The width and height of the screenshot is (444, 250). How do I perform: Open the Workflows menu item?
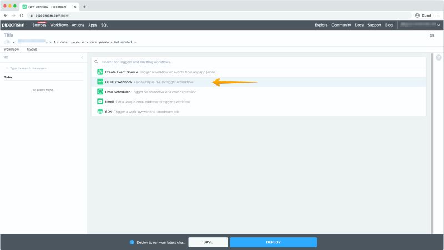pos(59,25)
